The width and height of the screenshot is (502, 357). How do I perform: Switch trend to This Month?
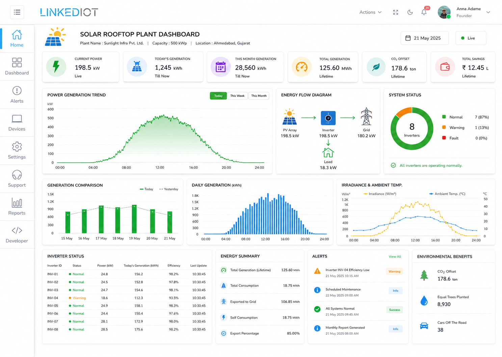point(259,96)
